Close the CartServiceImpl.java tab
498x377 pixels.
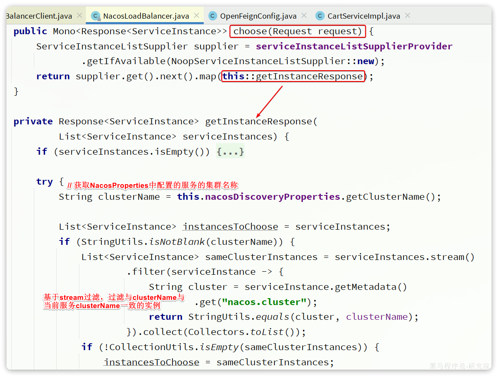click(x=407, y=14)
